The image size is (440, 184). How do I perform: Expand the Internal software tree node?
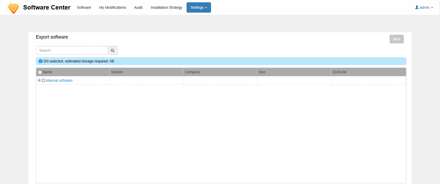39,80
